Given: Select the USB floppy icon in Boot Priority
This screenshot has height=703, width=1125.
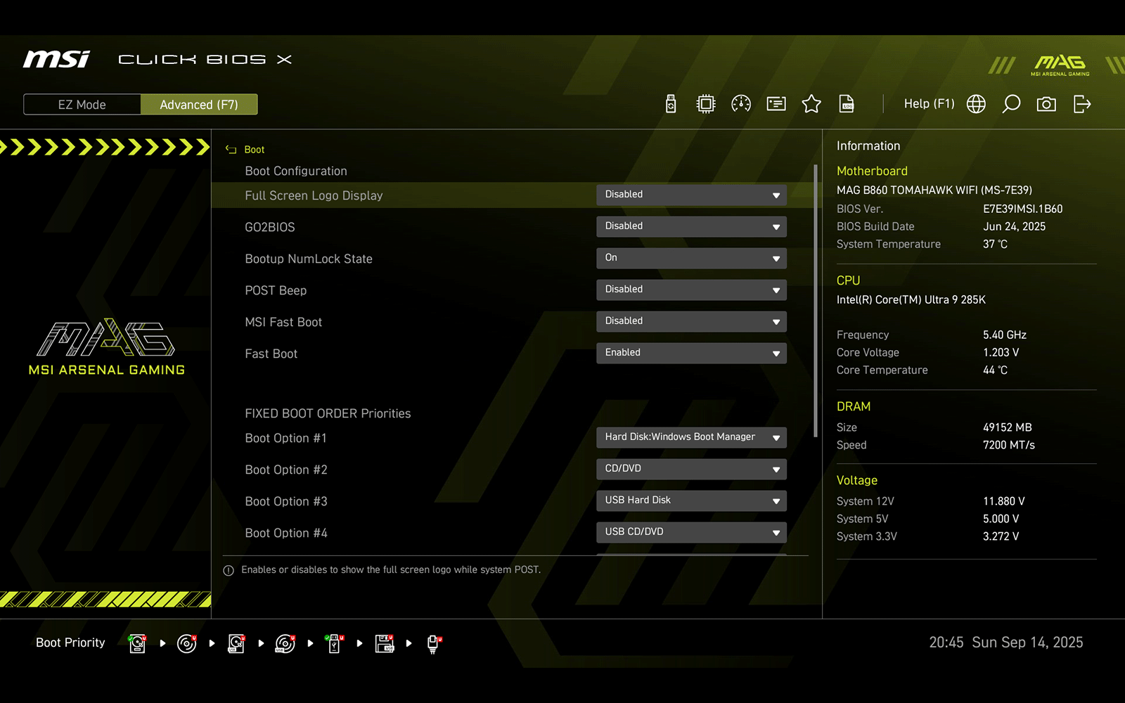Looking at the screenshot, I should click(x=385, y=643).
